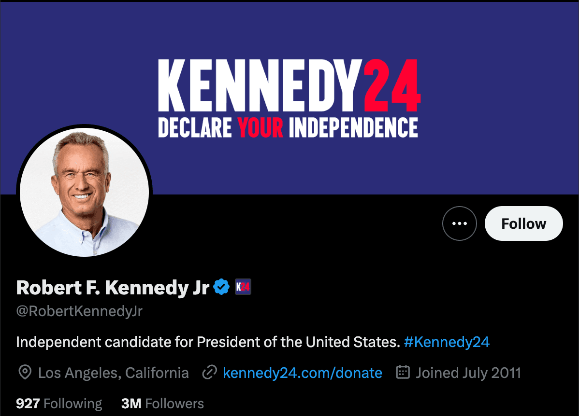Click the Joined July 2011 text
This screenshot has width=579, height=416.
point(468,373)
